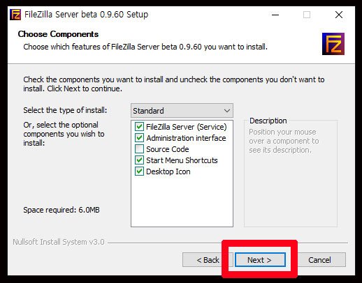Image resolution: width=362 pixels, height=283 pixels.
Task: Click the Space required: 6.0MB text
Action: (61, 210)
